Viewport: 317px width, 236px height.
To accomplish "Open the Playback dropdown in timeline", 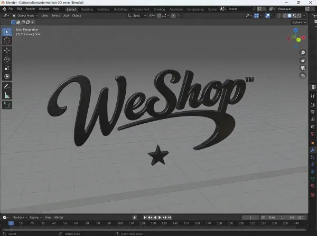I will (x=20, y=218).
